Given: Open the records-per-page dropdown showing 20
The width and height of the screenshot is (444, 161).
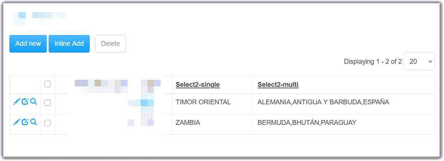Looking at the screenshot, I should pyautogui.click(x=419, y=61).
